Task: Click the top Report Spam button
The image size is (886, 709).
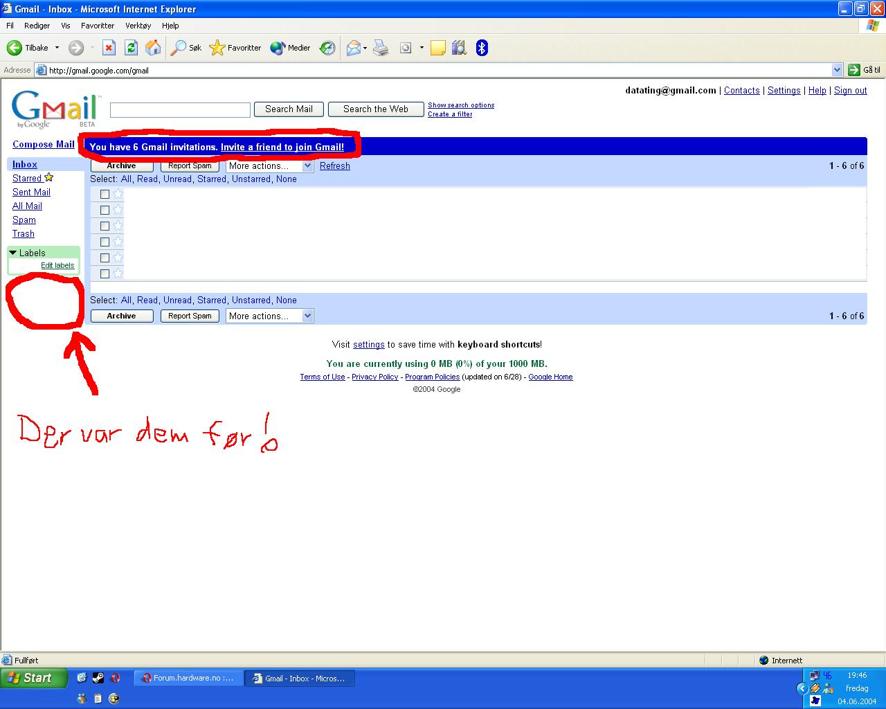Action: pyautogui.click(x=190, y=165)
